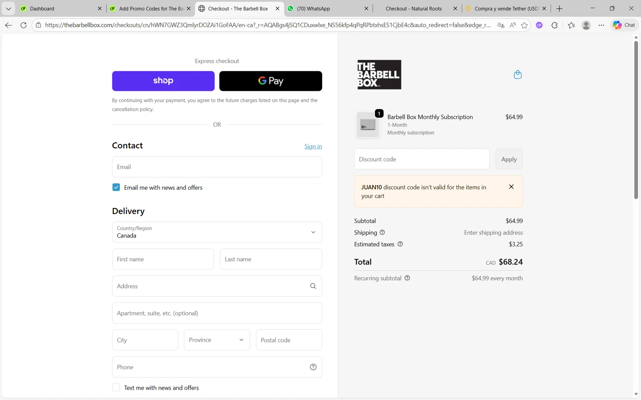This screenshot has width=641, height=400.
Task: Click the browser address bar URL
Action: (x=268, y=25)
